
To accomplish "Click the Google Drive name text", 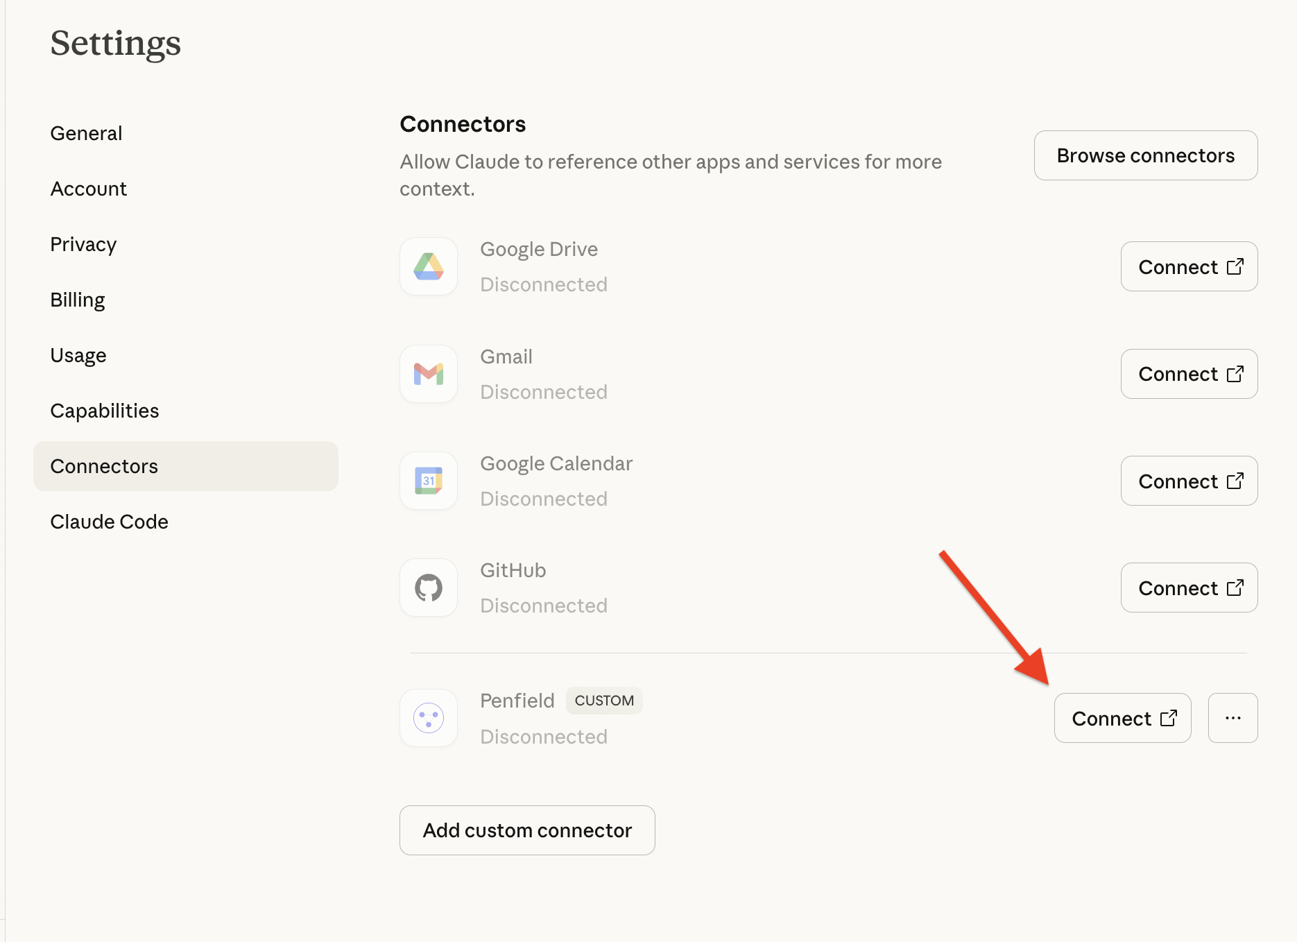I will [x=539, y=249].
